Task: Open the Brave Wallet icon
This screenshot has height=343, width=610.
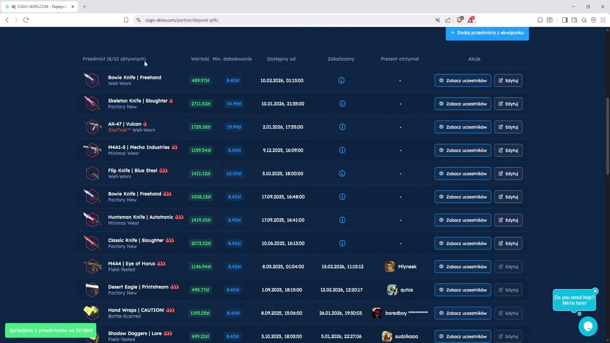Action: (574, 20)
